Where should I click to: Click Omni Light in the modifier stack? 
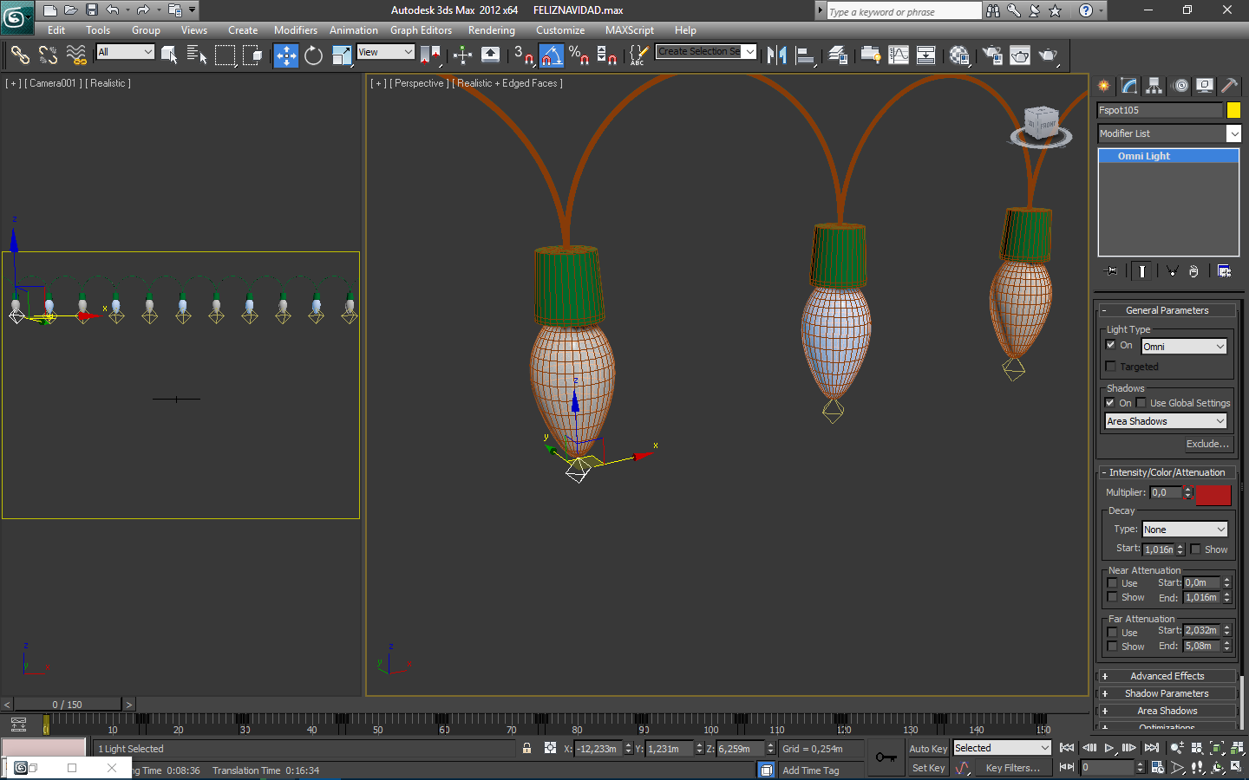point(1168,156)
